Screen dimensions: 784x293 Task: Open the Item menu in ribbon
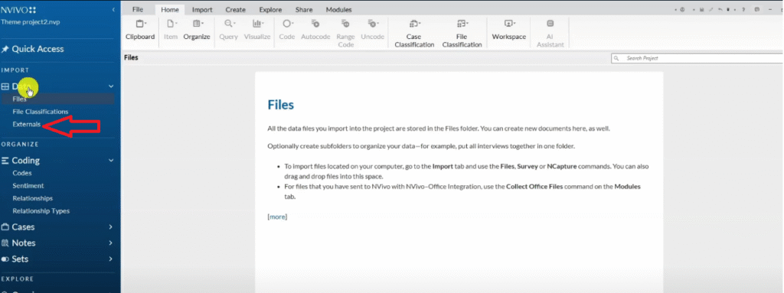point(171,30)
